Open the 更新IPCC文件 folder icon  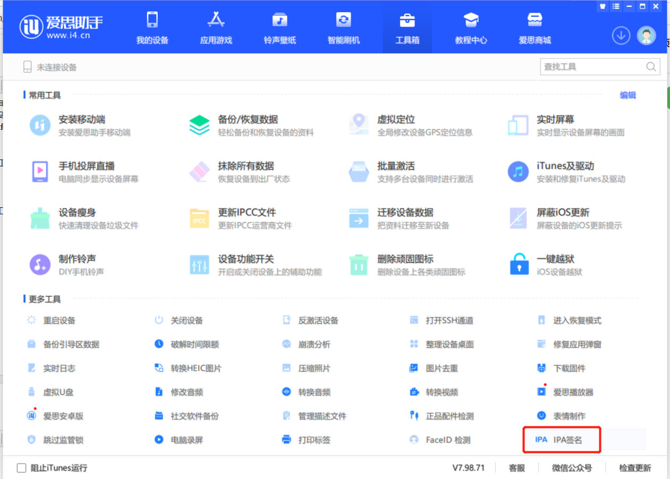click(200, 219)
